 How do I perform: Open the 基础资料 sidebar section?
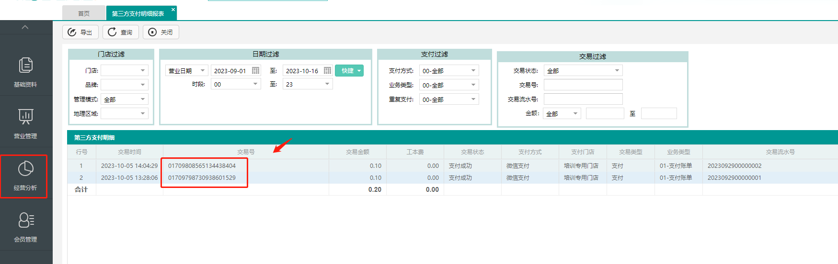tap(25, 72)
